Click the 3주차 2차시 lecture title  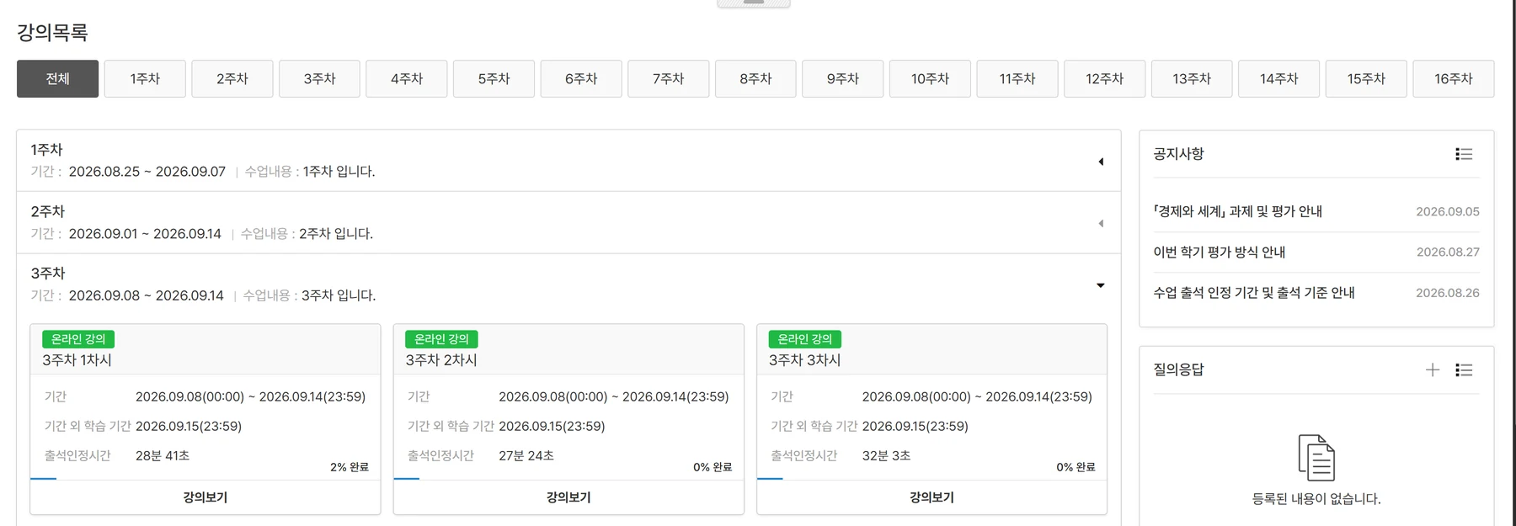pyautogui.click(x=441, y=360)
